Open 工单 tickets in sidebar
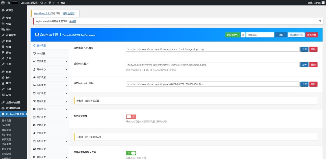The image size is (326, 159). tap(13, 64)
